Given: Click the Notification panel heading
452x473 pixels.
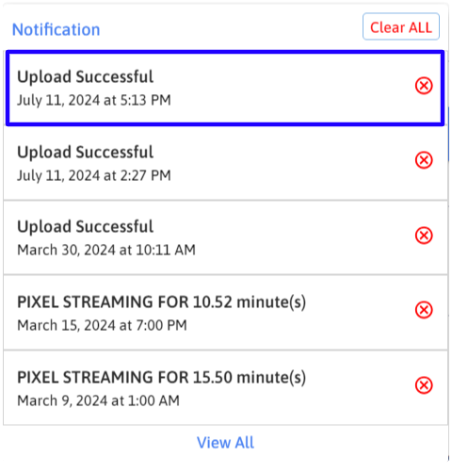Looking at the screenshot, I should click(x=56, y=29).
